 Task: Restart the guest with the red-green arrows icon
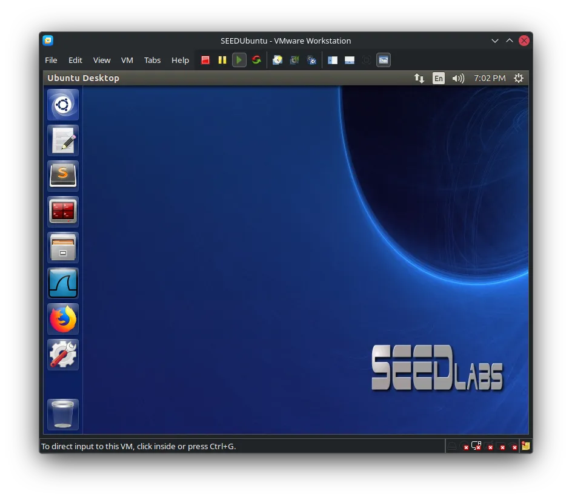(x=256, y=60)
